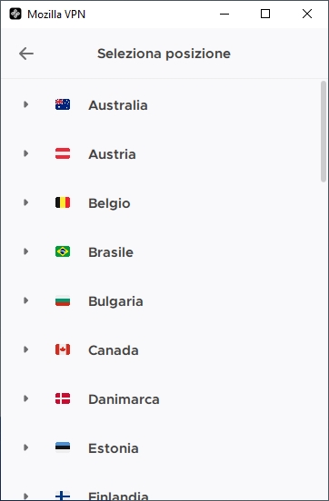Viewport: 329px width, 501px height.
Task: Click the Belgium flag icon
Action: 63,202
